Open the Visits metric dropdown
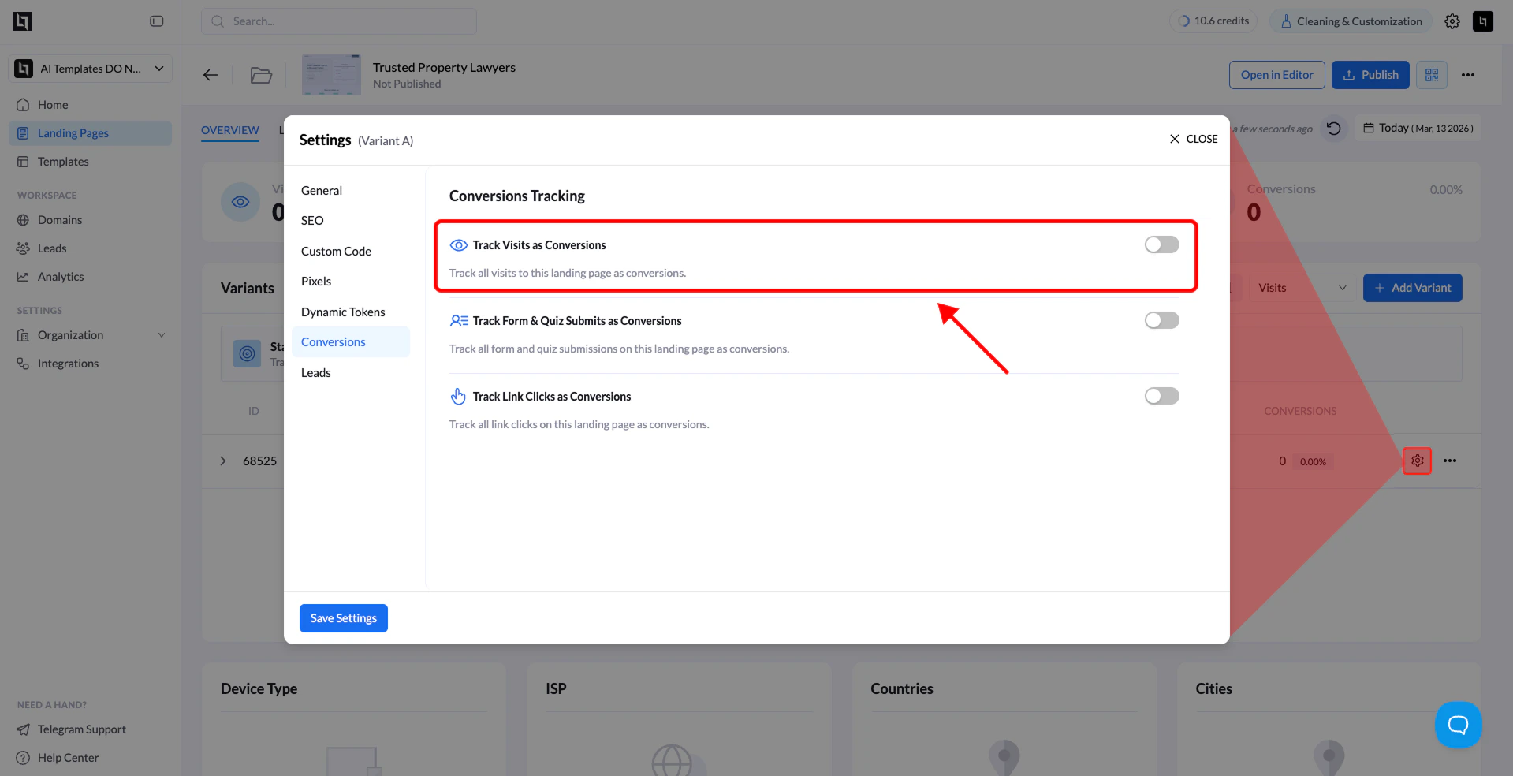 coord(1302,288)
